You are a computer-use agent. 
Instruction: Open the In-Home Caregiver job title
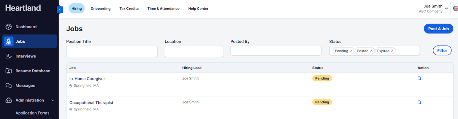point(87,79)
